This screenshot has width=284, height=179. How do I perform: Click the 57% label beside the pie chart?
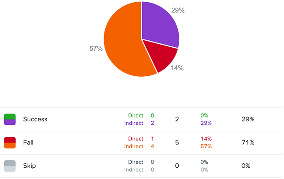pyautogui.click(x=96, y=49)
